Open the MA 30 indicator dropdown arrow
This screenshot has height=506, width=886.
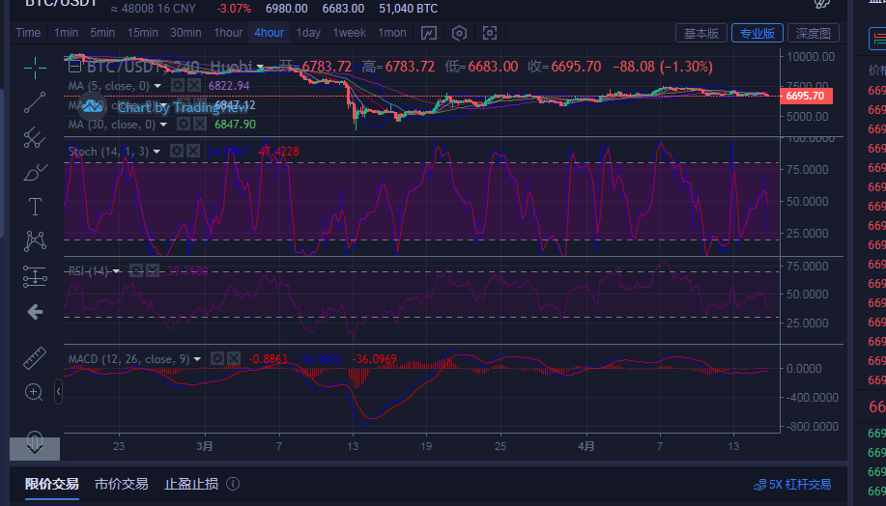point(163,125)
